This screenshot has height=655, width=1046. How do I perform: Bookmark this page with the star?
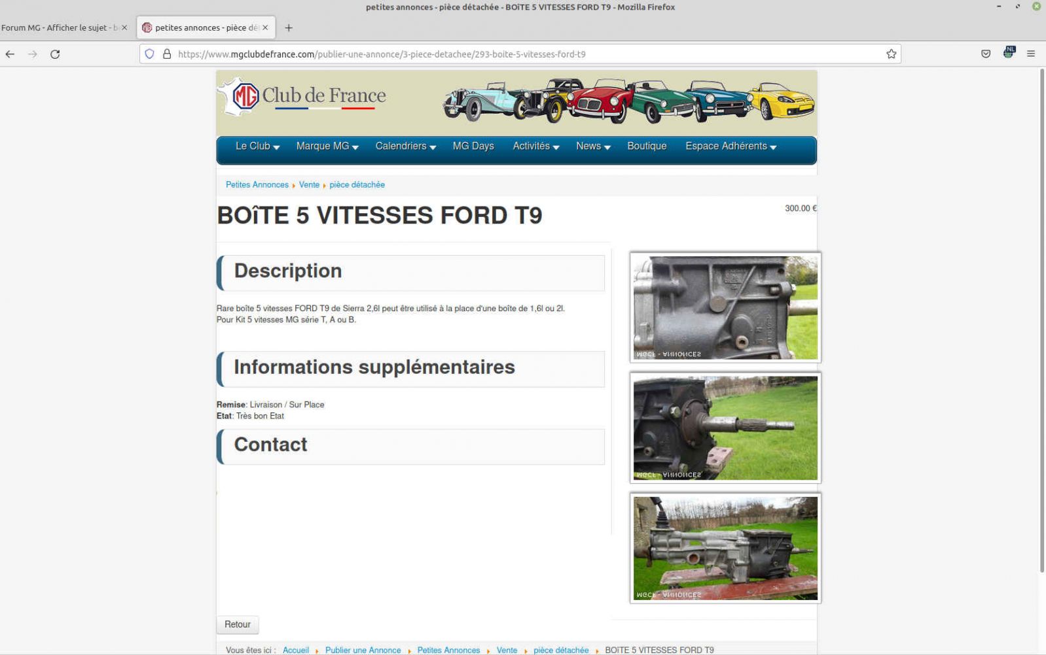click(x=891, y=54)
